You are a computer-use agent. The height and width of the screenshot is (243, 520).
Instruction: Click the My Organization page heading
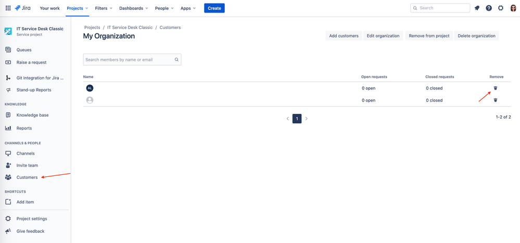(109, 36)
